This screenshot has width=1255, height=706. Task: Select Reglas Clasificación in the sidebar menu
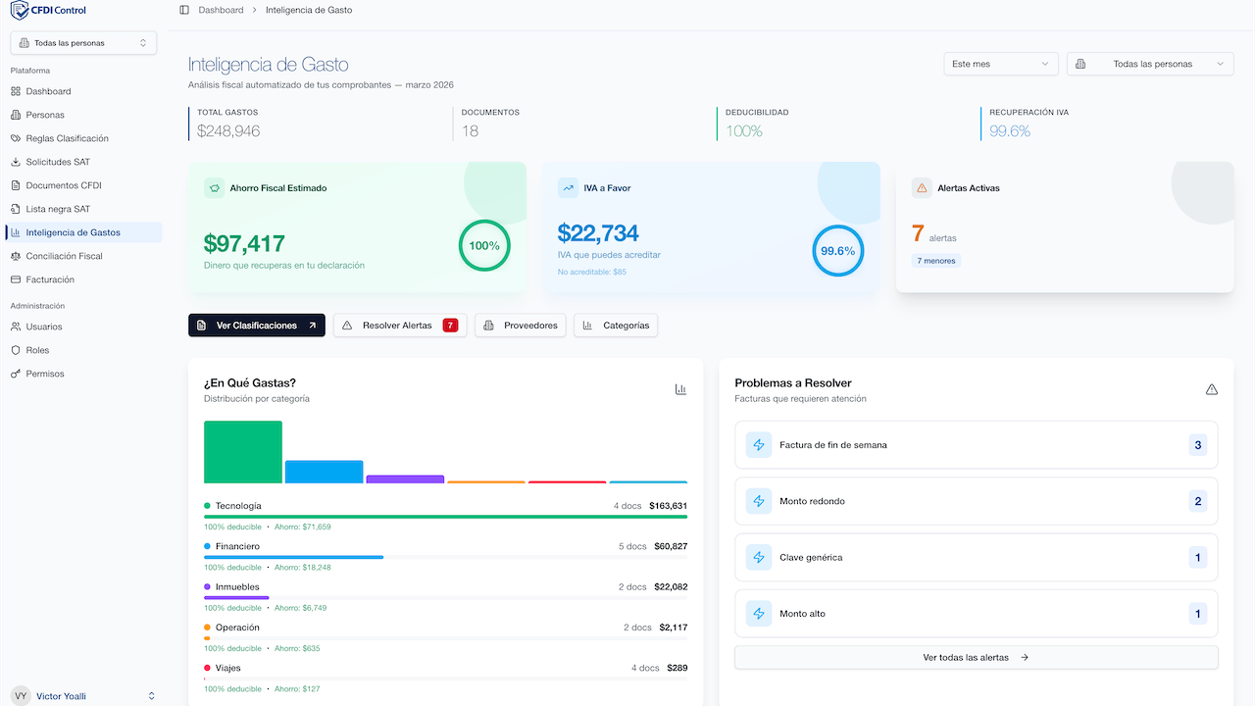point(18,137)
